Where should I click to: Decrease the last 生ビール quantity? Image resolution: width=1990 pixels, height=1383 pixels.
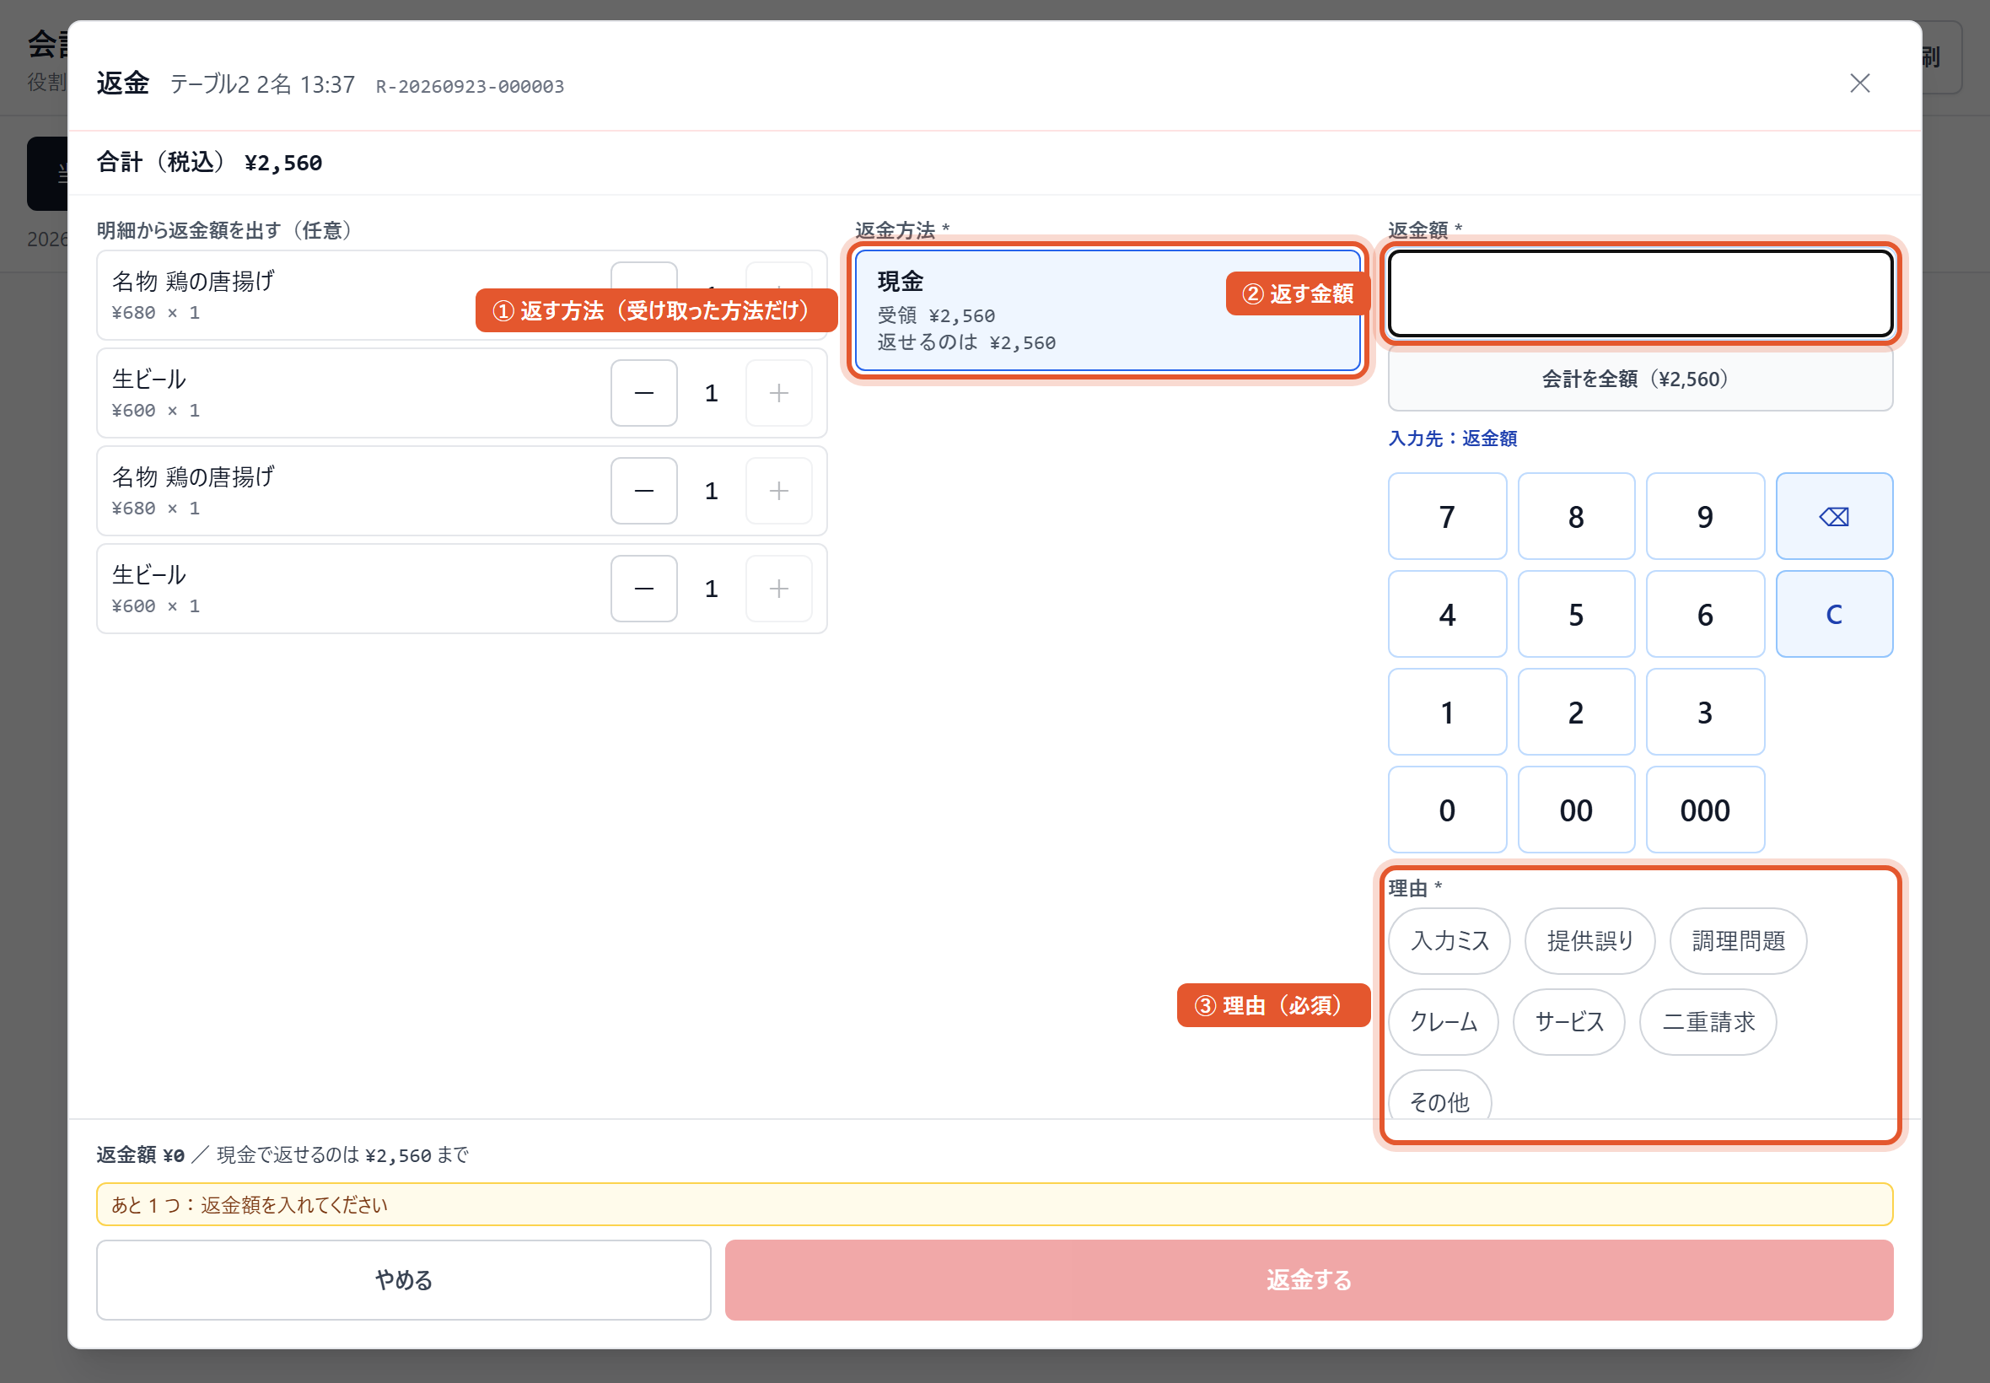click(643, 589)
